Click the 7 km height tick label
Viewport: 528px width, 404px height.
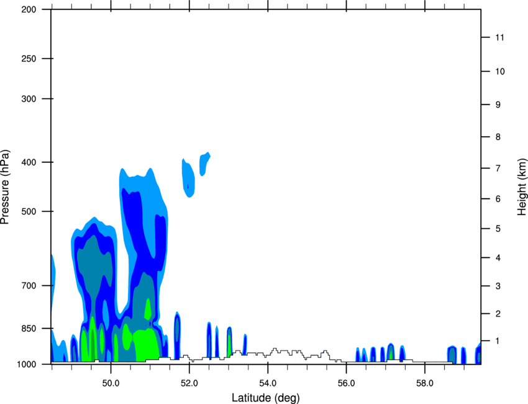click(498, 168)
